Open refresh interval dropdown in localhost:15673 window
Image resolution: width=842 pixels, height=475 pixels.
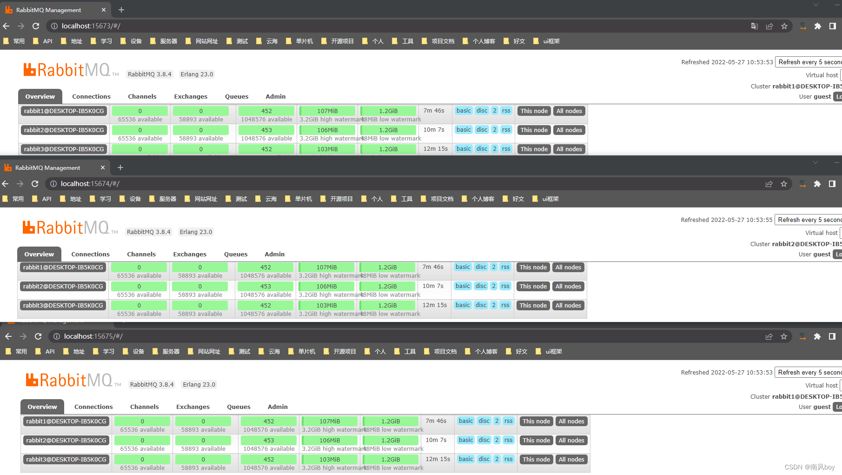click(x=809, y=62)
